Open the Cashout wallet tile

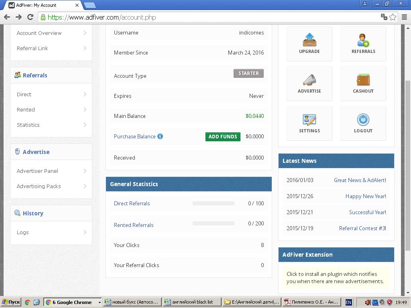pyautogui.click(x=363, y=83)
